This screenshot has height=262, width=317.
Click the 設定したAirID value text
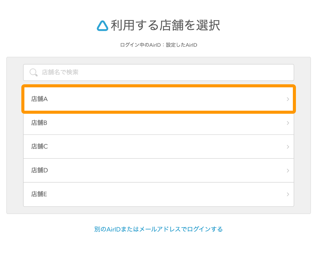[181, 45]
